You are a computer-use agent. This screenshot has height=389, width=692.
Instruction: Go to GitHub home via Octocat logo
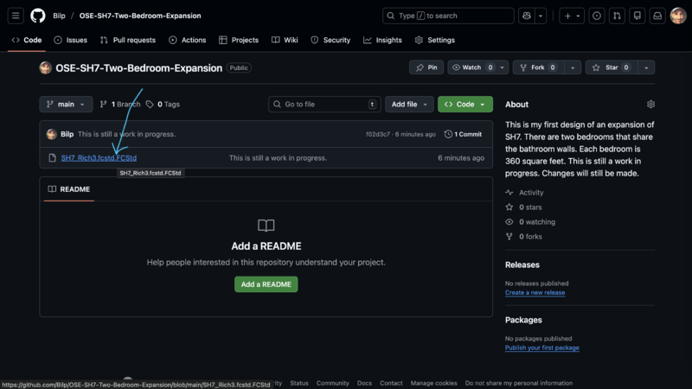tap(38, 16)
